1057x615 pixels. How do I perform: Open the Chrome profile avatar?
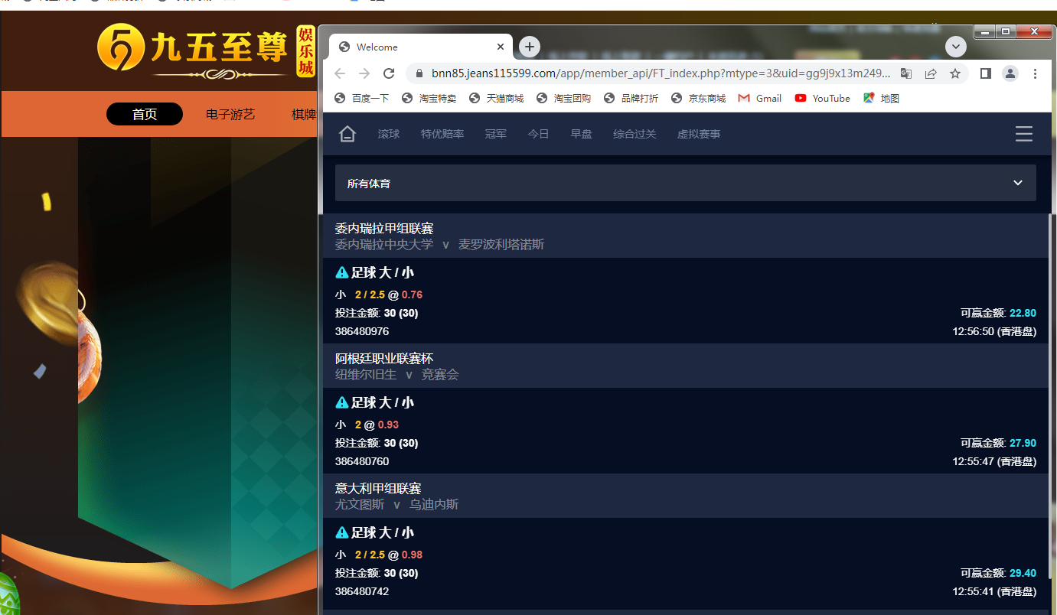[1010, 73]
